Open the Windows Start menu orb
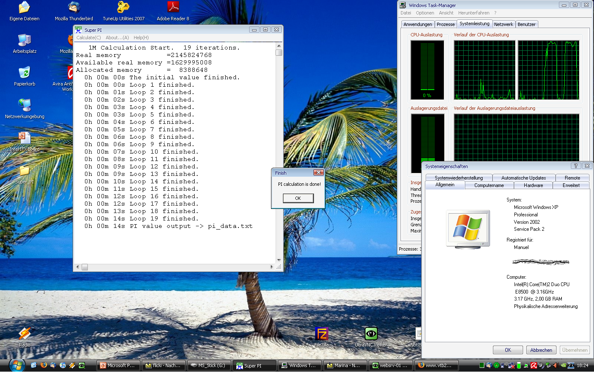 pyautogui.click(x=17, y=365)
